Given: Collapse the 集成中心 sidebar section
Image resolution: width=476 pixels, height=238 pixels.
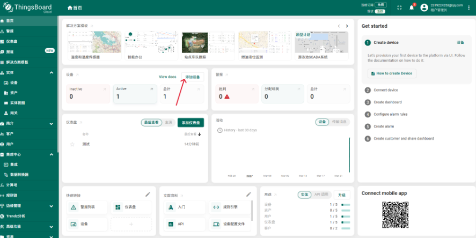Looking at the screenshot, I should pos(52,154).
